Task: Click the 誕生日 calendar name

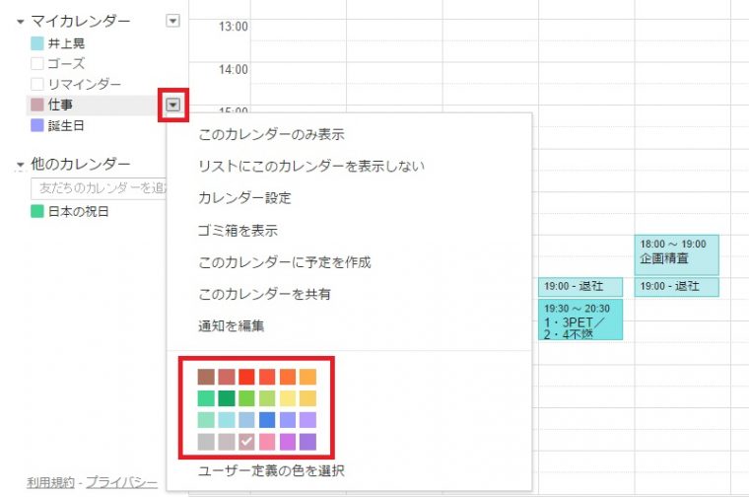Action: tap(66, 125)
